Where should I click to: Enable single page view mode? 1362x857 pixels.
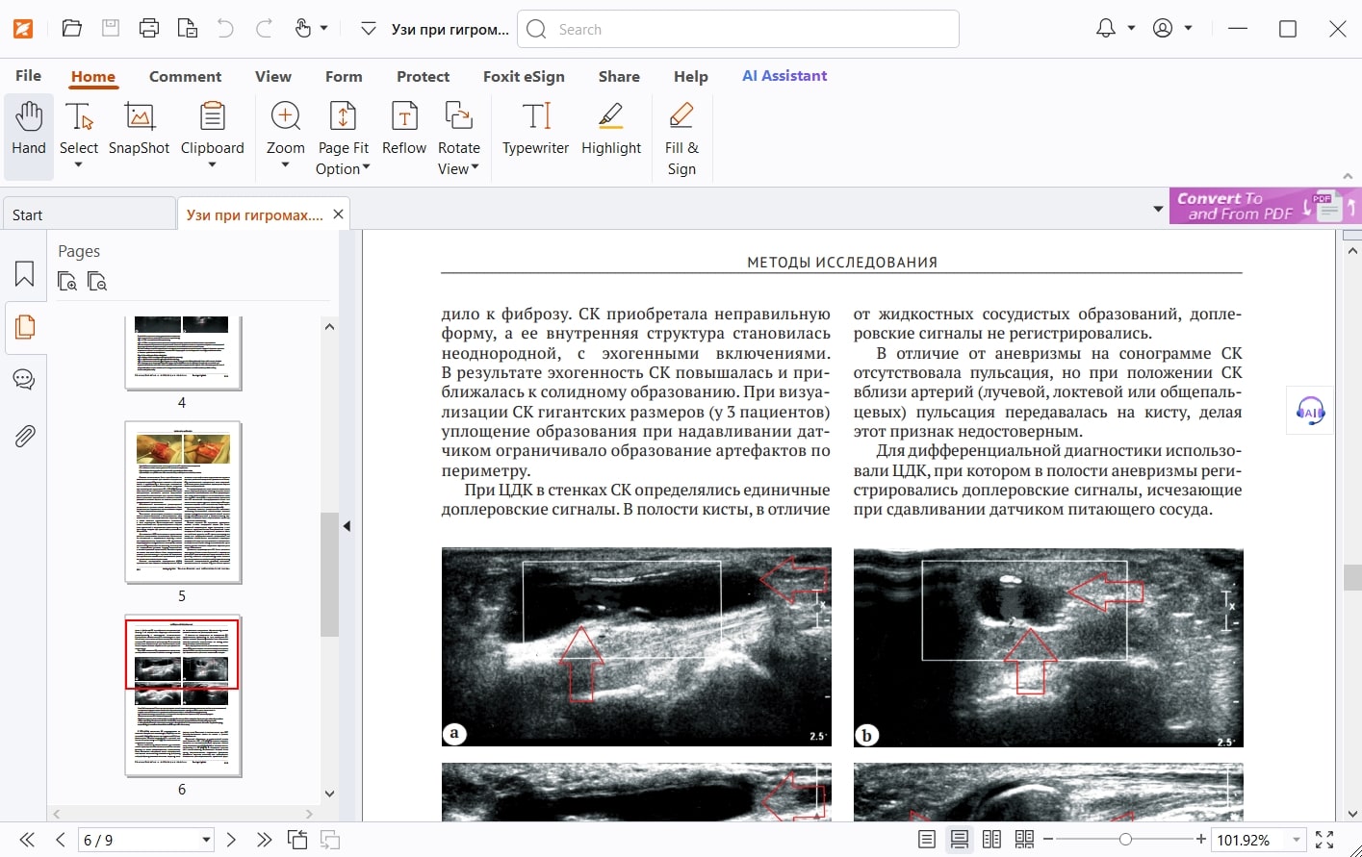click(x=927, y=840)
